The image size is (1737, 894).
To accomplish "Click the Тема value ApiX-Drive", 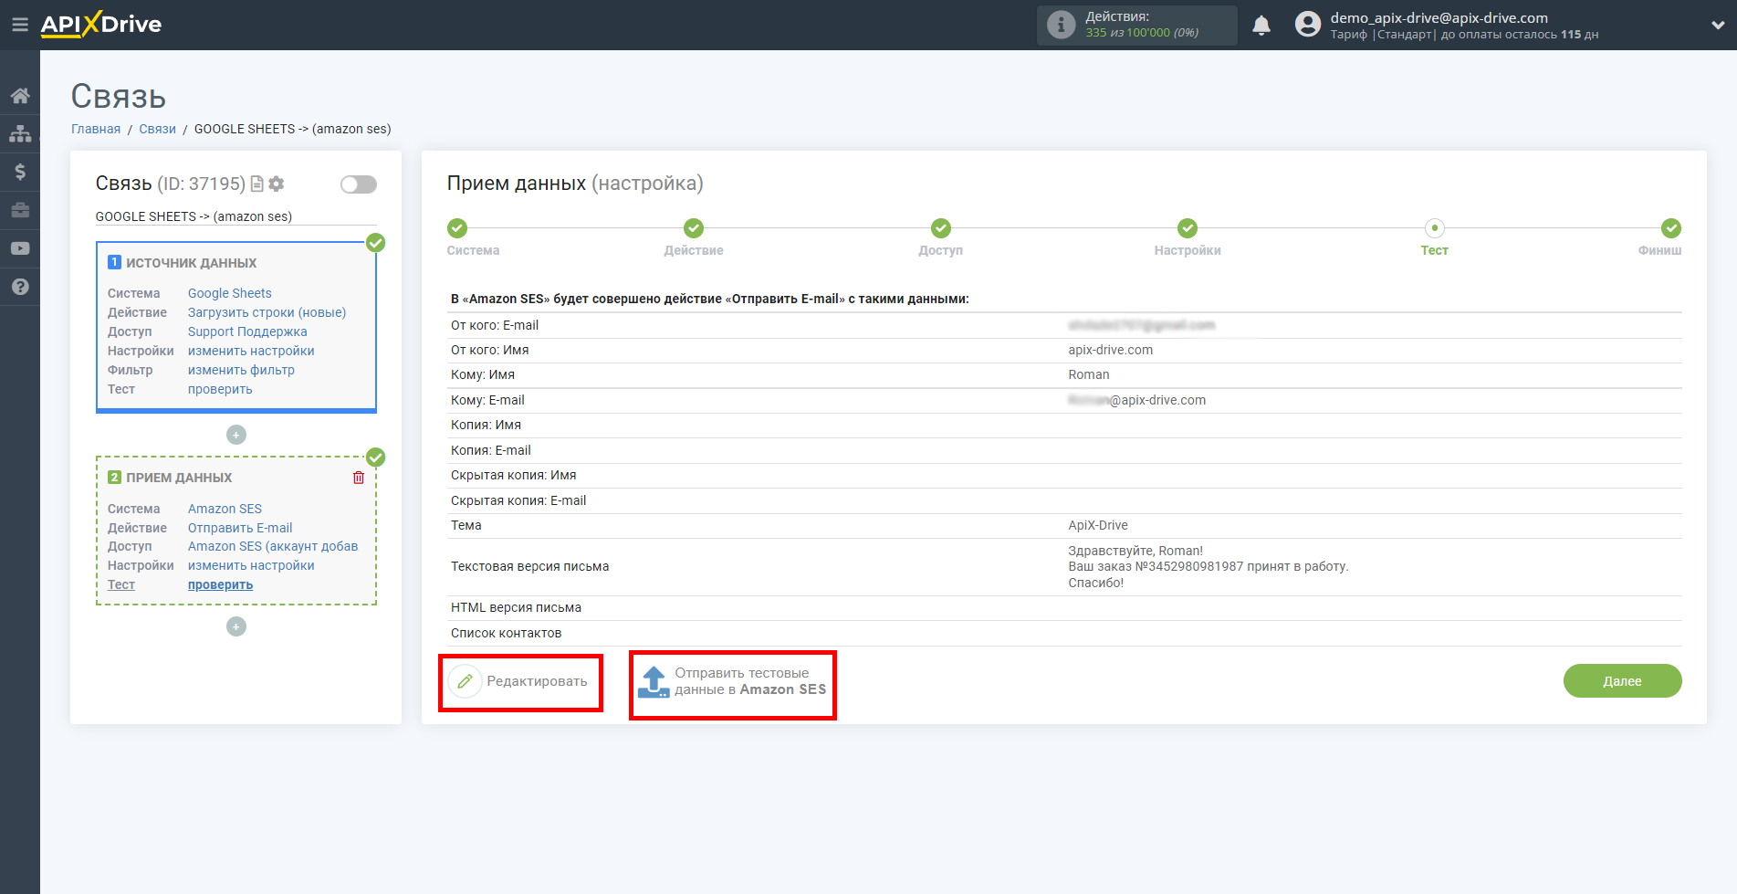I will pyautogui.click(x=1098, y=525).
